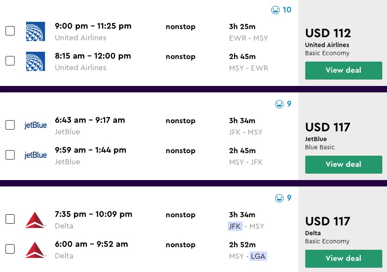
Task: Click the smiley rating icon on the Delta result
Action: 279,198
